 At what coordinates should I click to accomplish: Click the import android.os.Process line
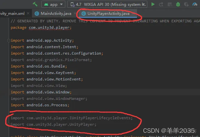[40, 105]
